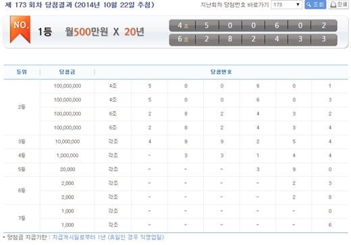This screenshot has height=245, width=351.
Task: Open the previous draw number dropdown showing 173
Action: pos(286,5)
